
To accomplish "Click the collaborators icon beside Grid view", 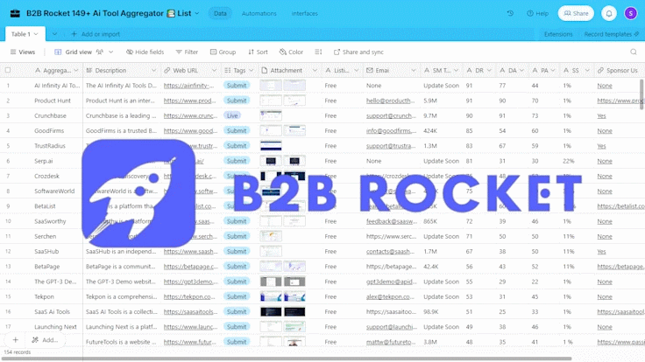I will tap(100, 52).
